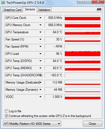
Task: Click the GPU Temperature history graph
Action: tap(83, 32)
